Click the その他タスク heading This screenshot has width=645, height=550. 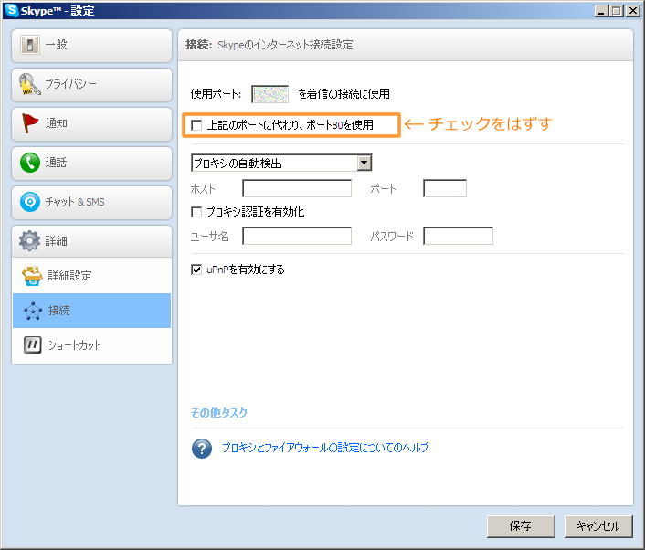(219, 413)
